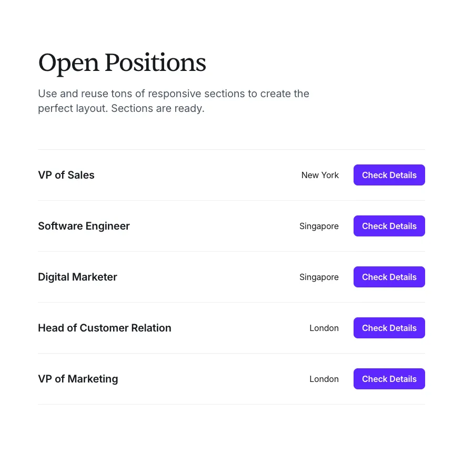463x455 pixels.
Task: Click Singapore location in Digital Marketer row
Action: point(319,277)
